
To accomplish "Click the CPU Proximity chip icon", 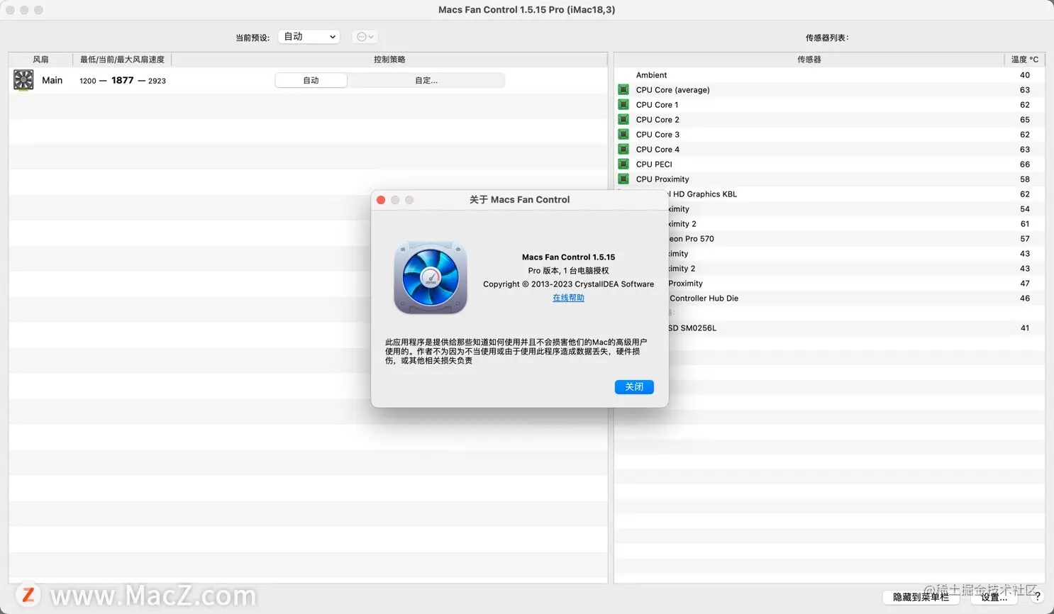I will click(623, 179).
